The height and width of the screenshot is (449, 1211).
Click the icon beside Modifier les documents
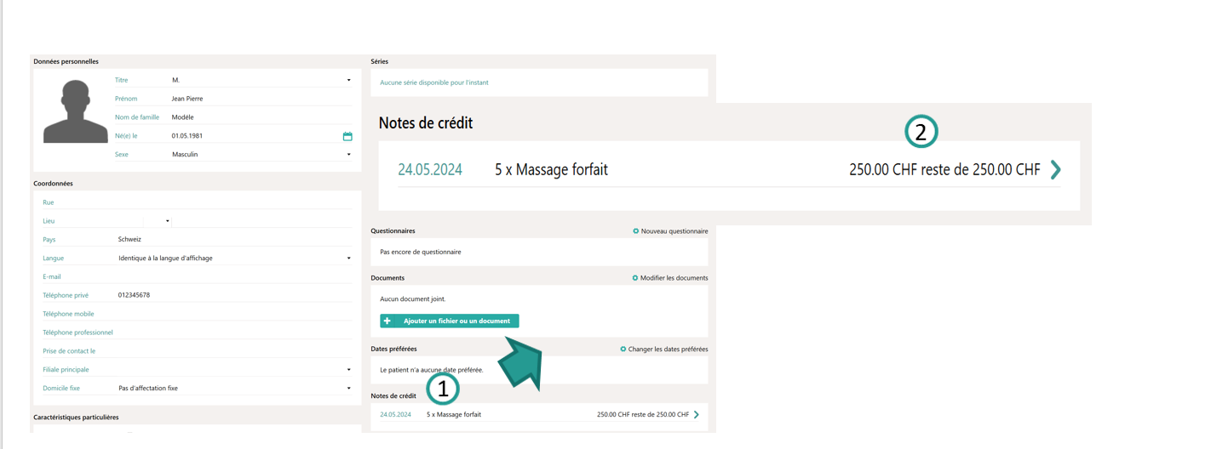(635, 278)
